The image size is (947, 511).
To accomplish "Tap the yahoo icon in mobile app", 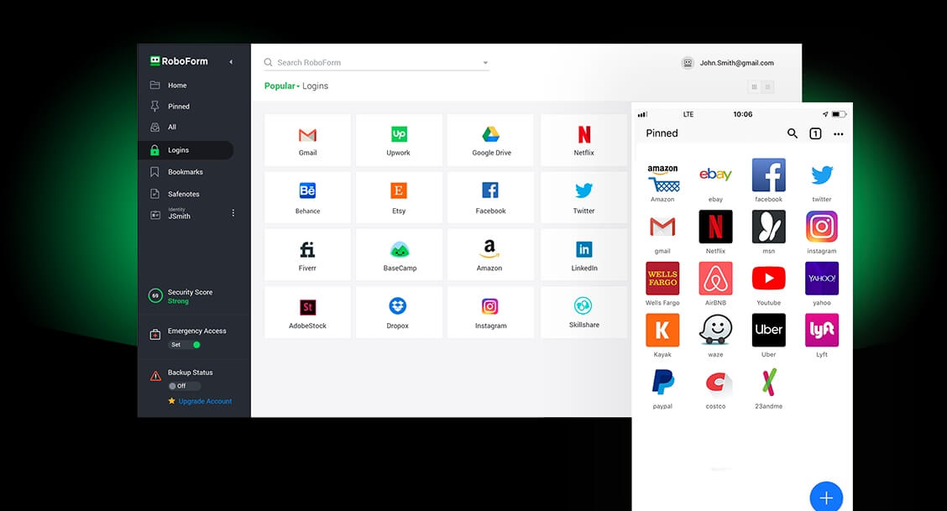I will (822, 278).
